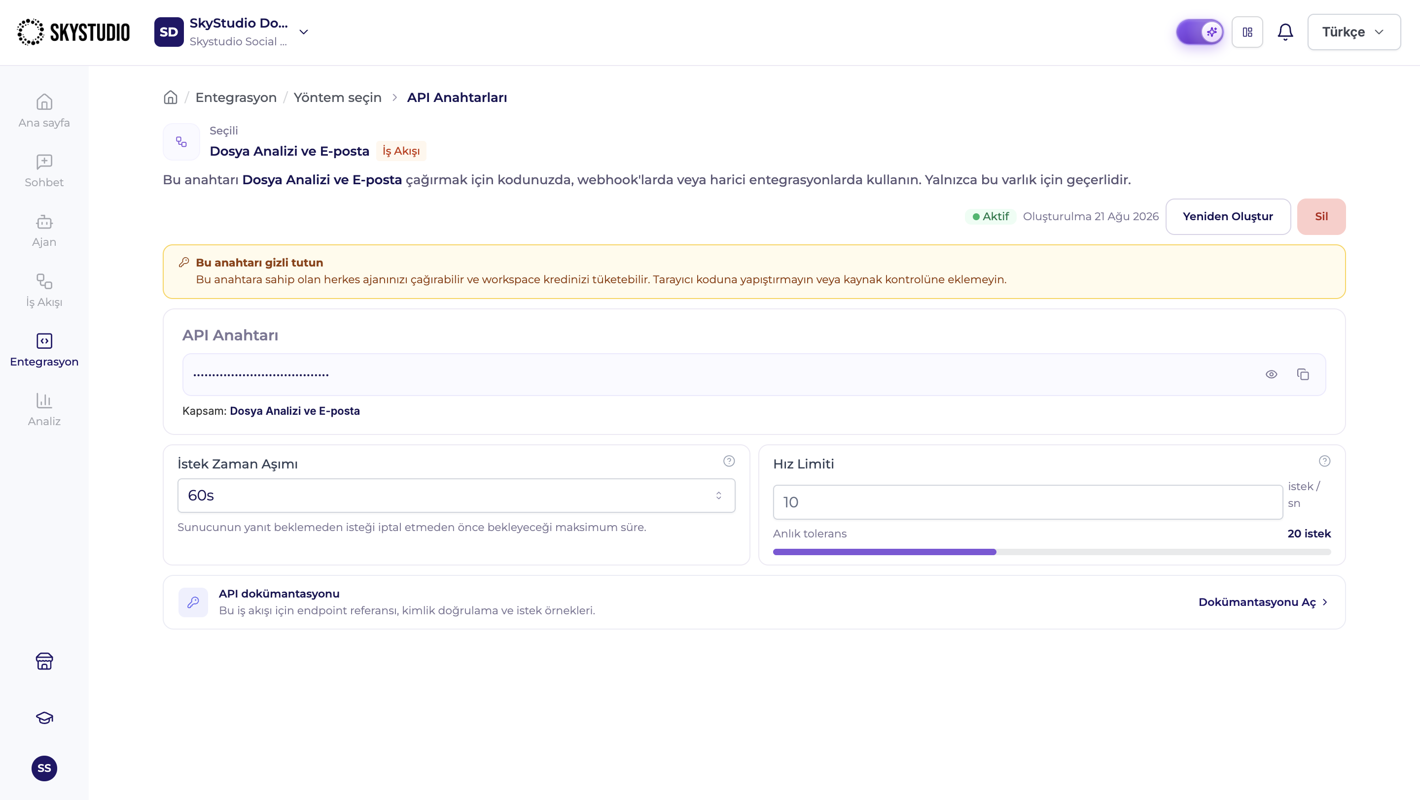
Task: Open İstek Zaman Aşımı help icon
Action: point(729,461)
